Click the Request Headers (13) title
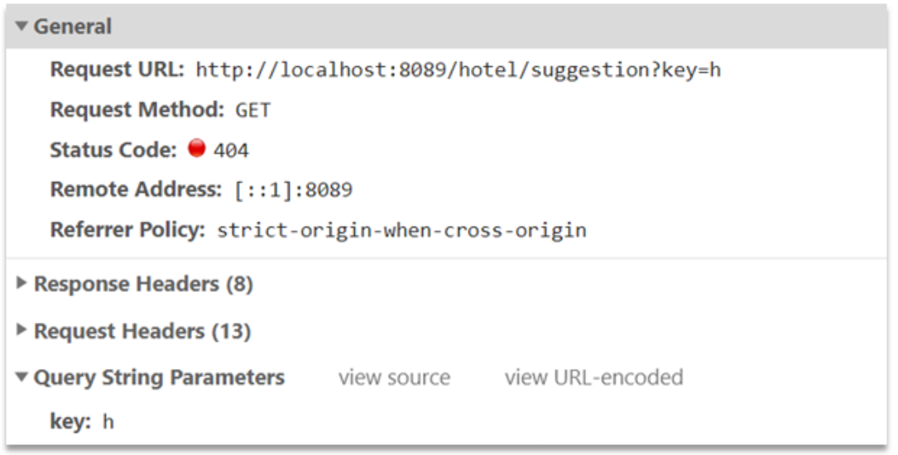 click(142, 331)
